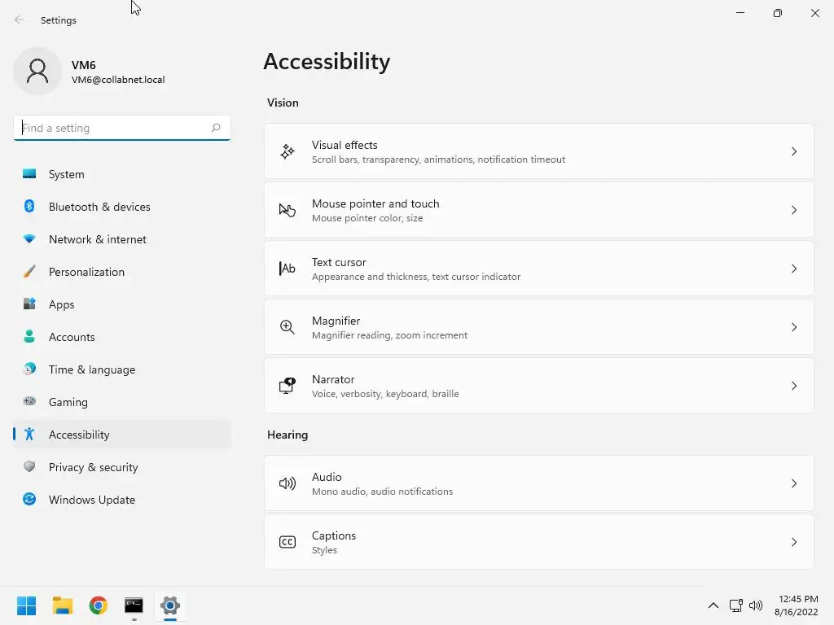Click the Audio speaker icon
Viewport: 834px width, 625px height.
pyautogui.click(x=288, y=483)
